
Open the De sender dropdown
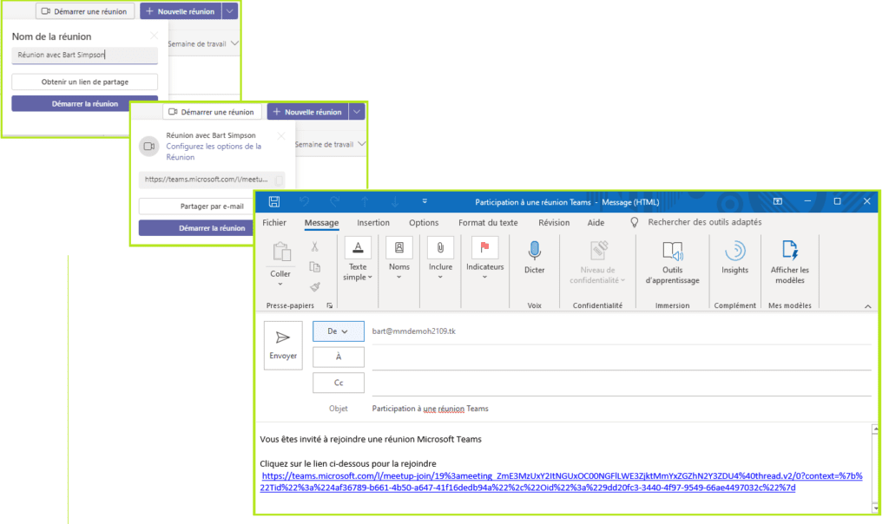click(x=339, y=331)
